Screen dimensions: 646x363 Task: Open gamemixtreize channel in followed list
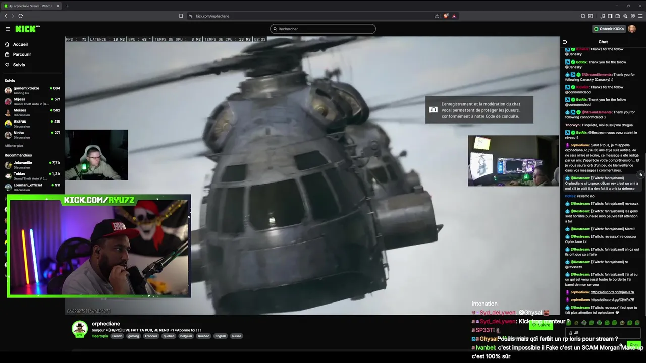click(32, 90)
